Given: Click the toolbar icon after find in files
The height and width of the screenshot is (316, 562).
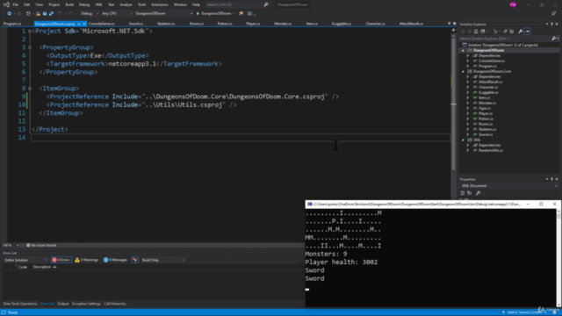Looking at the screenshot, I should [249, 14].
